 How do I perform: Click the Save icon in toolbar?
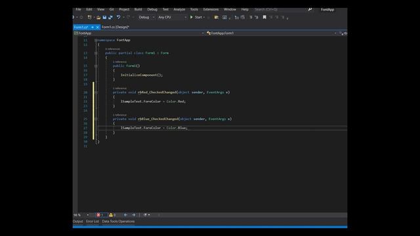104,17
